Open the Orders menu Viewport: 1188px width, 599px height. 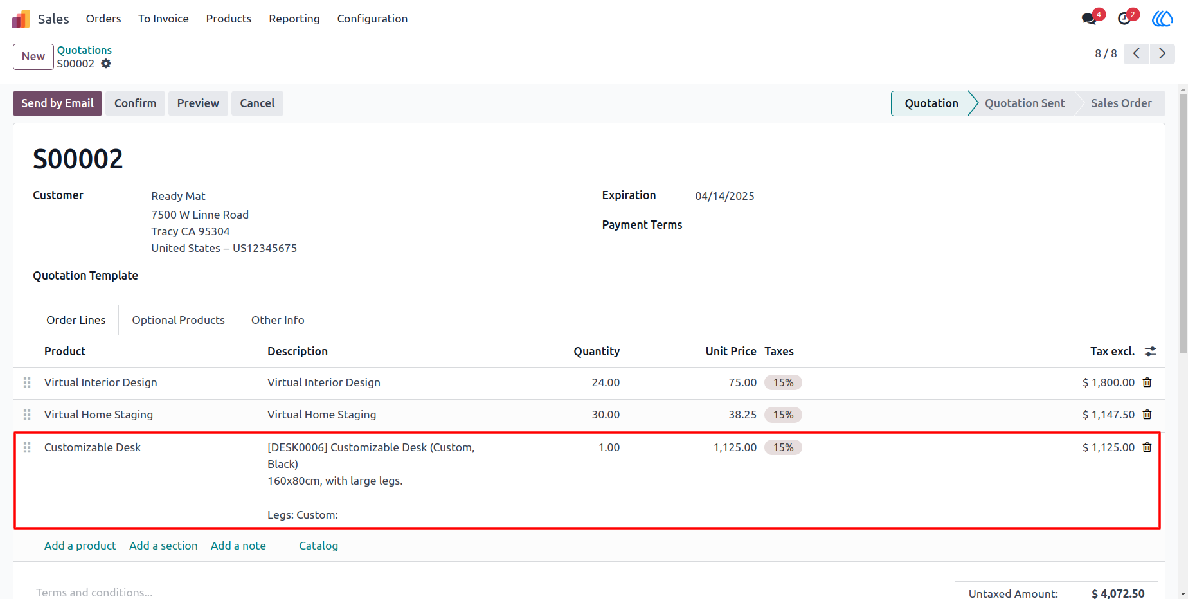click(104, 19)
